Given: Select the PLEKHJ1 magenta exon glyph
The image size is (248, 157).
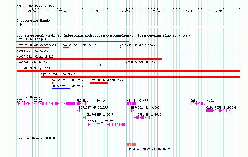Looking at the screenshot, I should tap(81, 104).
